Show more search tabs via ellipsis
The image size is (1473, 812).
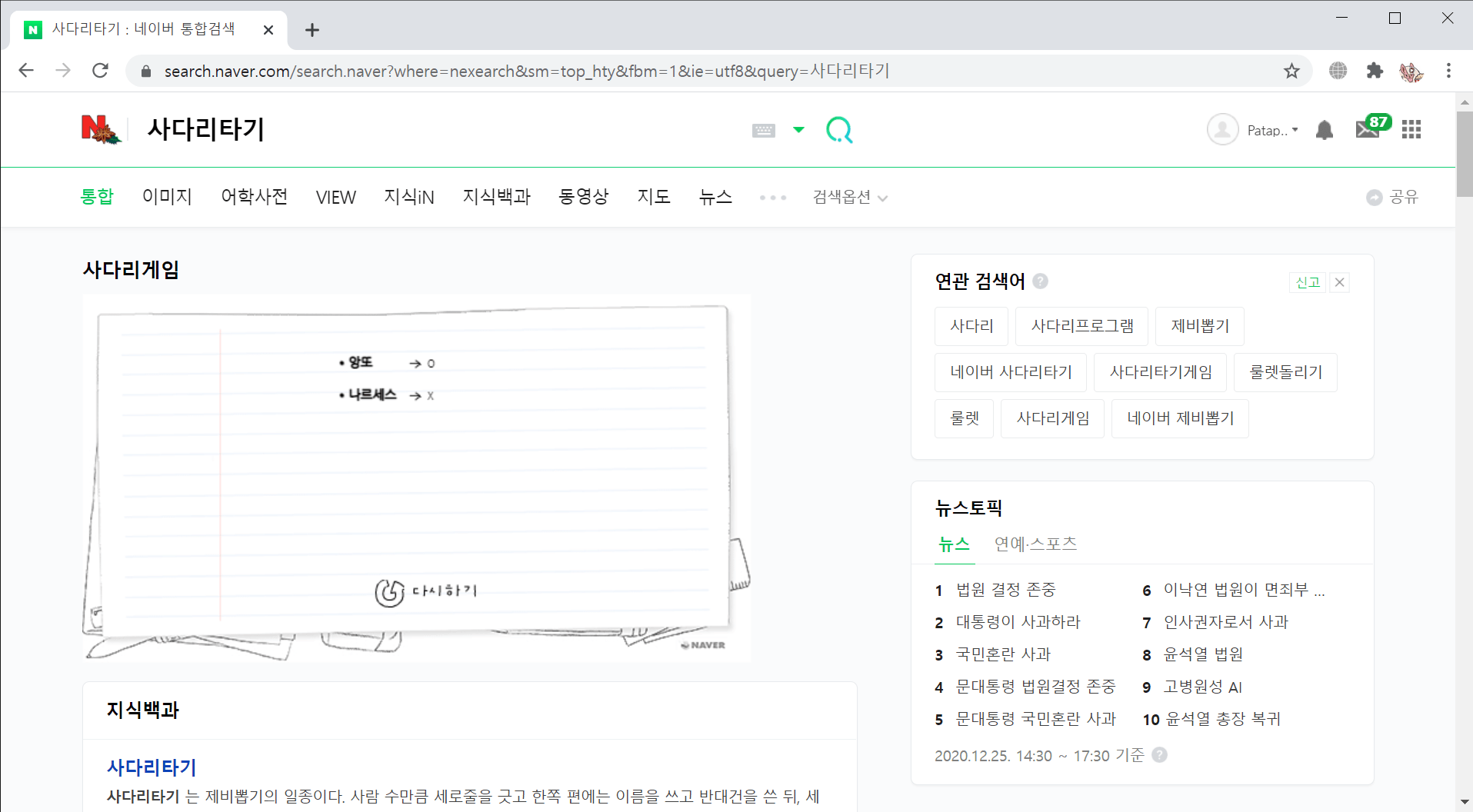tap(773, 198)
